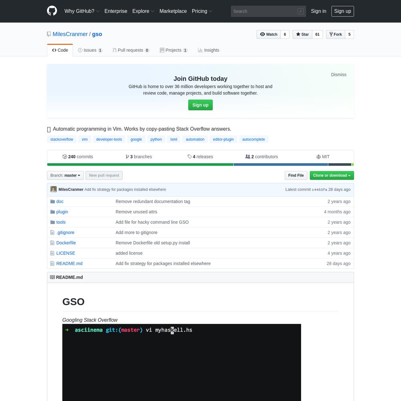401x401 pixels.
Task: Switch to the Projects tab
Action: pos(173,50)
